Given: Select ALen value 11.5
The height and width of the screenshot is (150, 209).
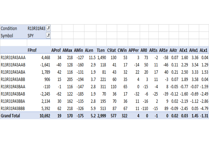Looking at the screenshot, I should (92, 57).
